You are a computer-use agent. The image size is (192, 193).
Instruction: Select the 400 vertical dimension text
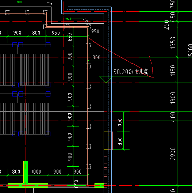pyautogui.click(x=173, y=117)
